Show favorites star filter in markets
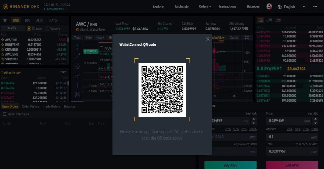Image resolution: width=324 pixels, height=169 pixels. point(5,20)
